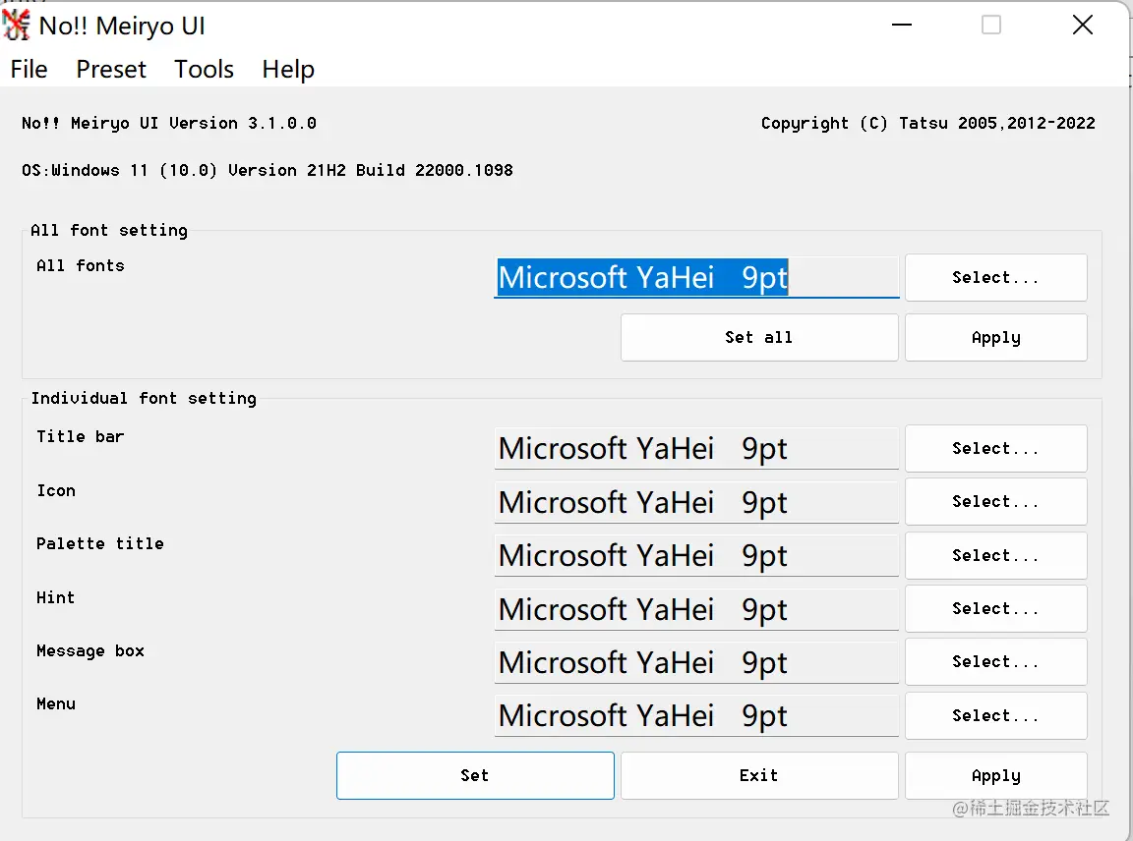Click the Exit button
The height and width of the screenshot is (841, 1133).
point(759,776)
